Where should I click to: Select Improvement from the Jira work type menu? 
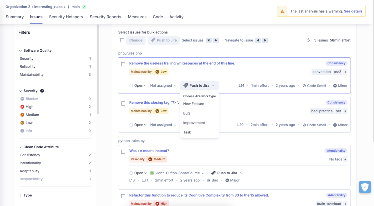(x=194, y=123)
